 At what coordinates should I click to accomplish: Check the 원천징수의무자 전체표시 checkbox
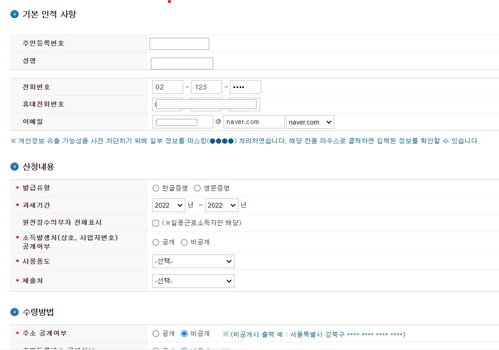click(x=156, y=223)
